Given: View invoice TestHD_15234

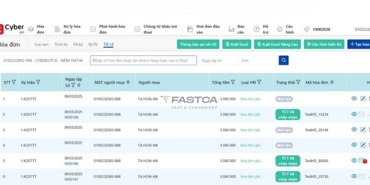Looking at the screenshot, I should tap(354, 114).
